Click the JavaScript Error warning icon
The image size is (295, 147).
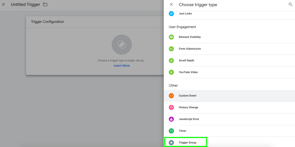[171, 119]
